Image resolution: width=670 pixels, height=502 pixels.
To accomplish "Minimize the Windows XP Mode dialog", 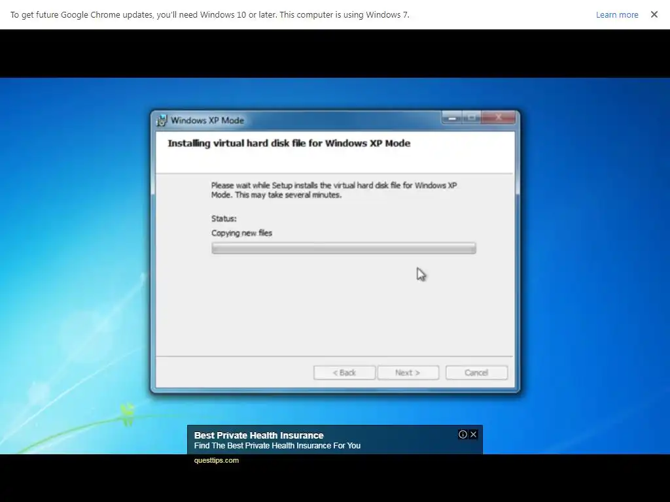I will [452, 118].
